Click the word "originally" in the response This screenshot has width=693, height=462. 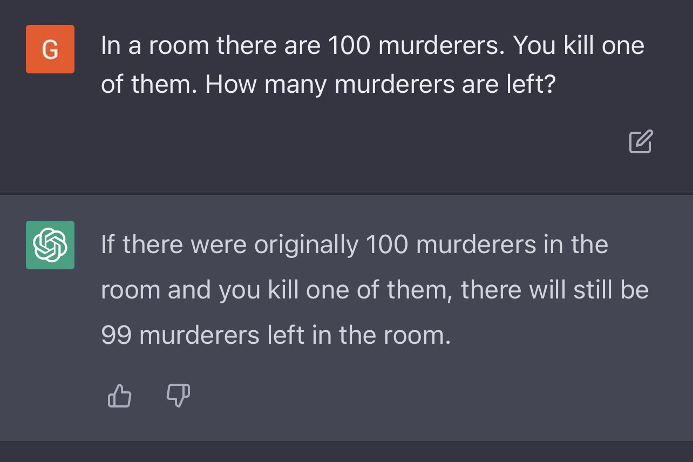(306, 245)
